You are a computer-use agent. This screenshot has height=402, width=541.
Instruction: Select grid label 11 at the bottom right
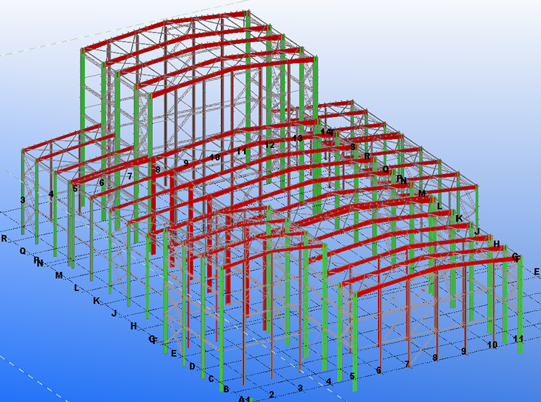click(x=519, y=338)
